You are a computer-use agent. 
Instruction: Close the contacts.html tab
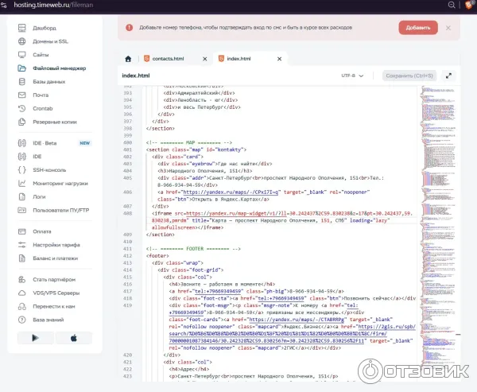[205, 59]
